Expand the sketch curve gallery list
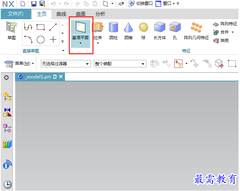Screen dimensions: 240x191 pyautogui.click(x=63, y=41)
